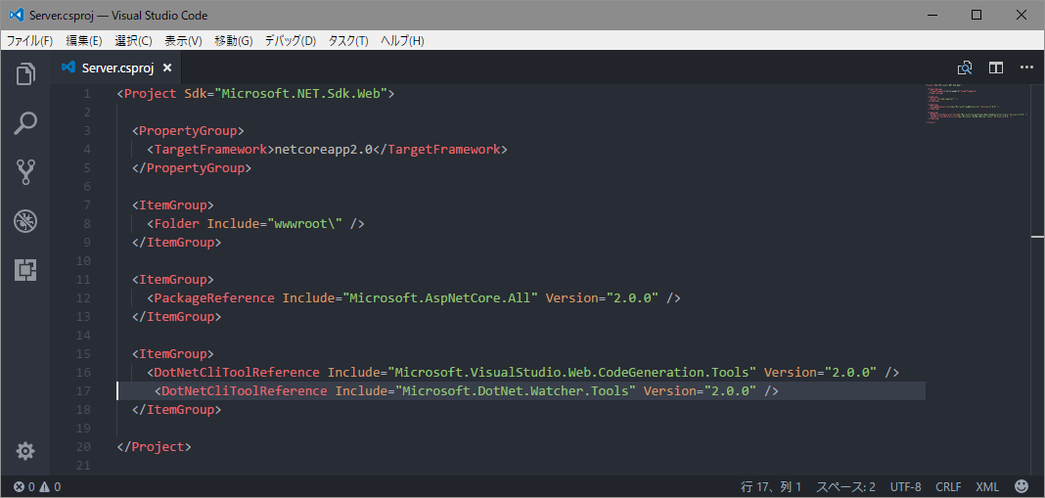The width and height of the screenshot is (1045, 498).
Task: Split the editor
Action: tap(996, 68)
